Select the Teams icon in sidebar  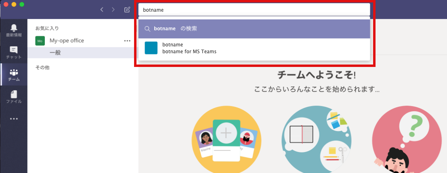(14, 75)
